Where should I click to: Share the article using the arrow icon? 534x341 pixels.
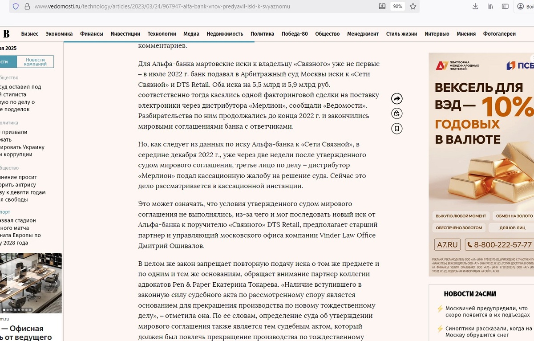397,99
